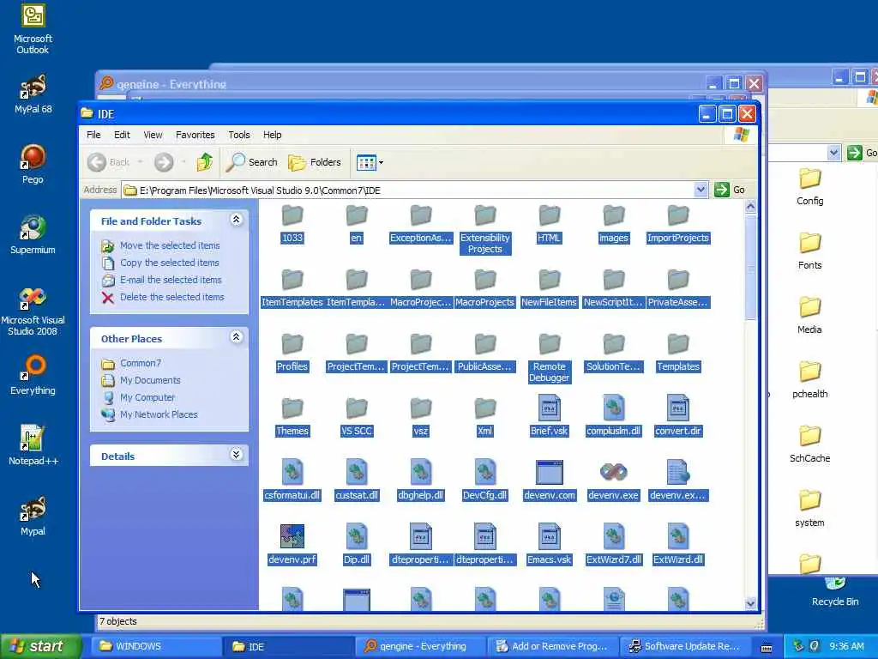The image size is (878, 659).
Task: Select the devenv.prf file icon
Action: point(292,545)
